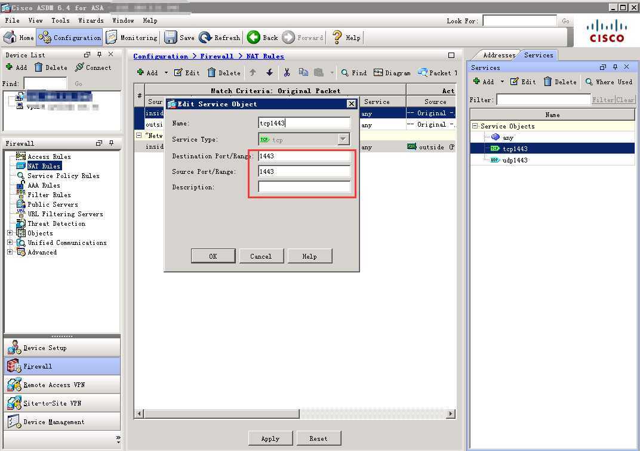Edit service in Services panel
The image size is (640, 451).
tap(523, 82)
